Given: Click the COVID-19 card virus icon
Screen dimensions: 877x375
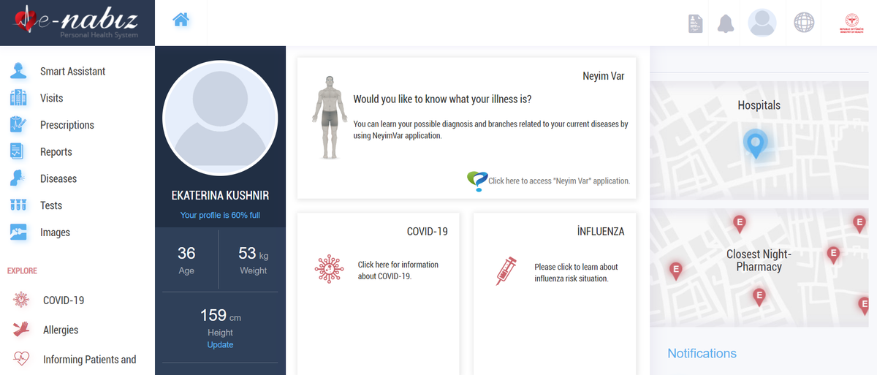Looking at the screenshot, I should pyautogui.click(x=329, y=269).
